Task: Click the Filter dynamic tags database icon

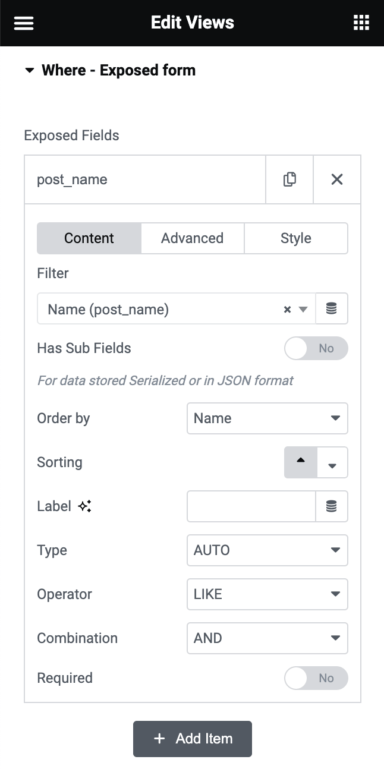Action: pyautogui.click(x=332, y=308)
